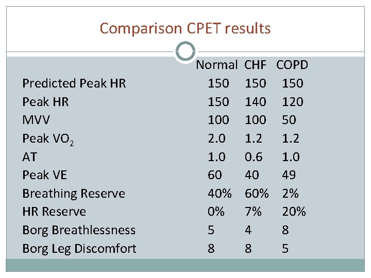
Task: Select the "HR Reserve" row label
Action: click(54, 212)
